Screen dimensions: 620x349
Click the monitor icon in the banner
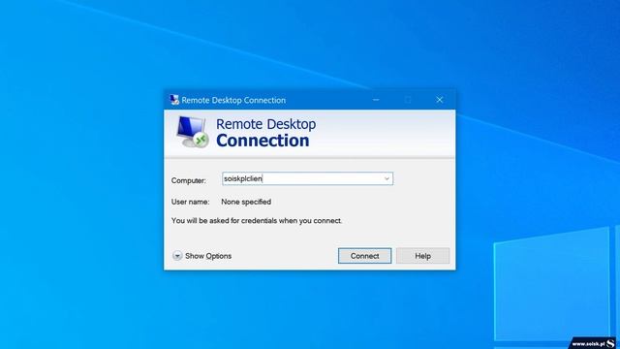point(193,132)
